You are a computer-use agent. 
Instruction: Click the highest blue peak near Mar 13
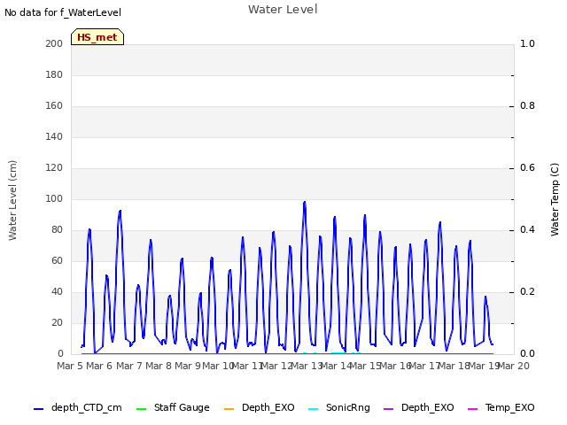point(305,203)
